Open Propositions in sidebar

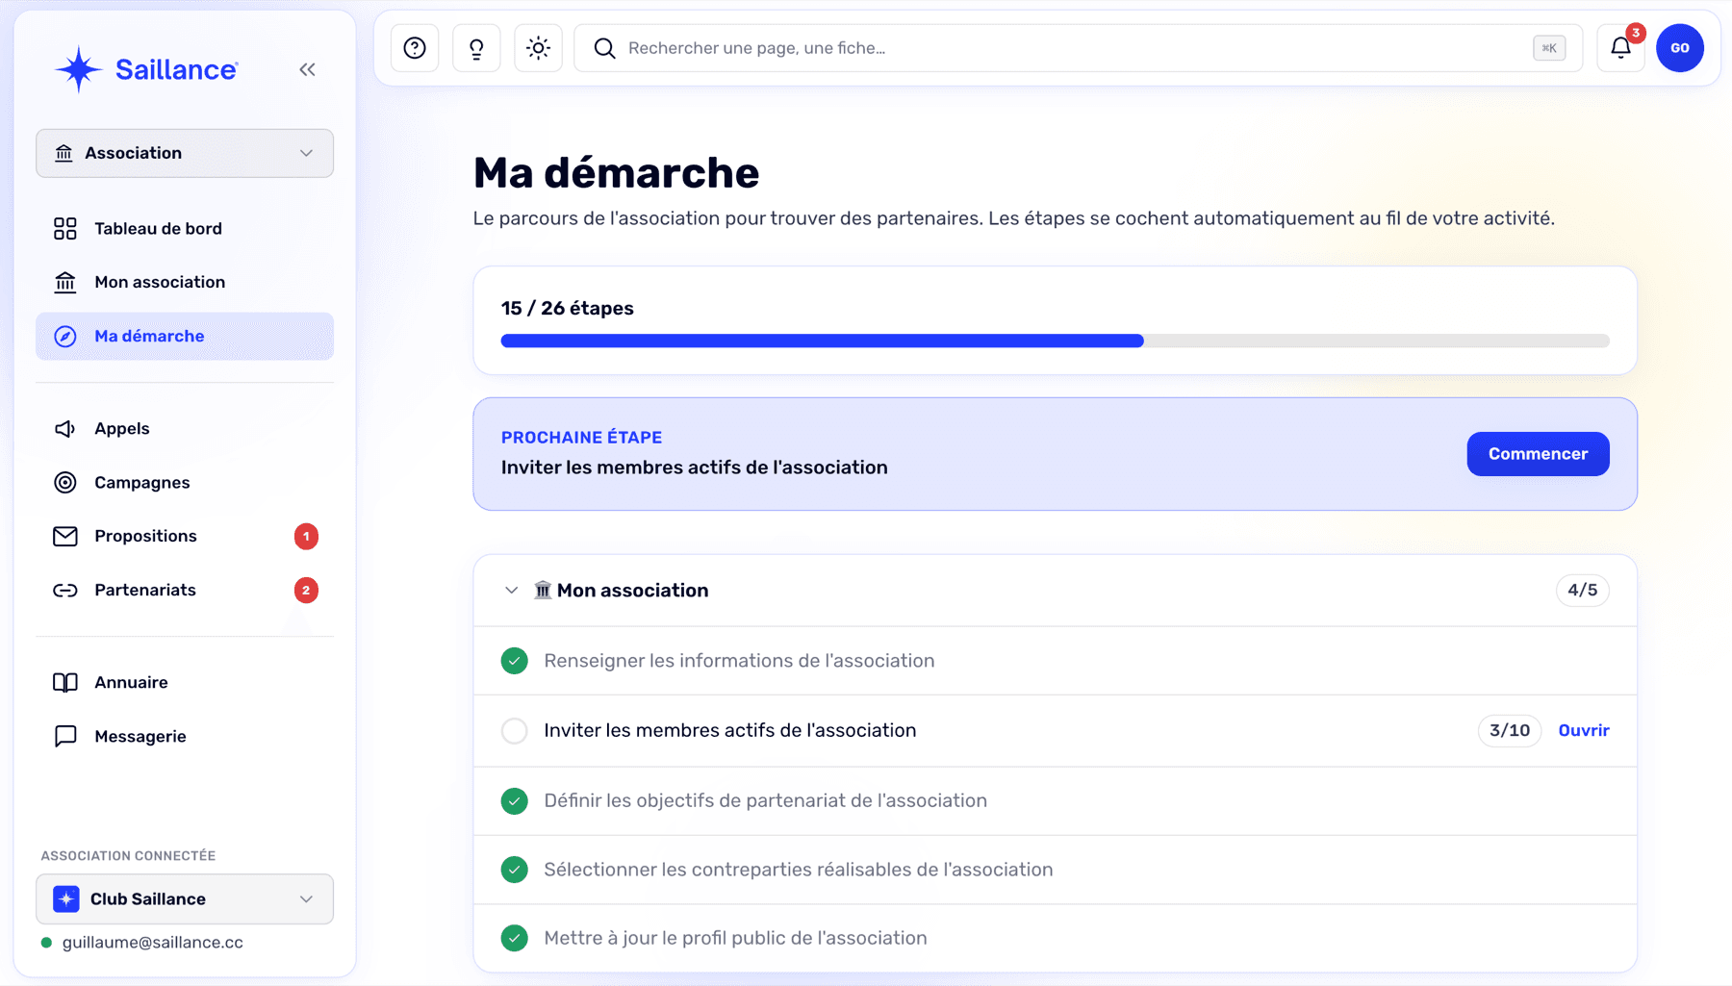(185, 536)
